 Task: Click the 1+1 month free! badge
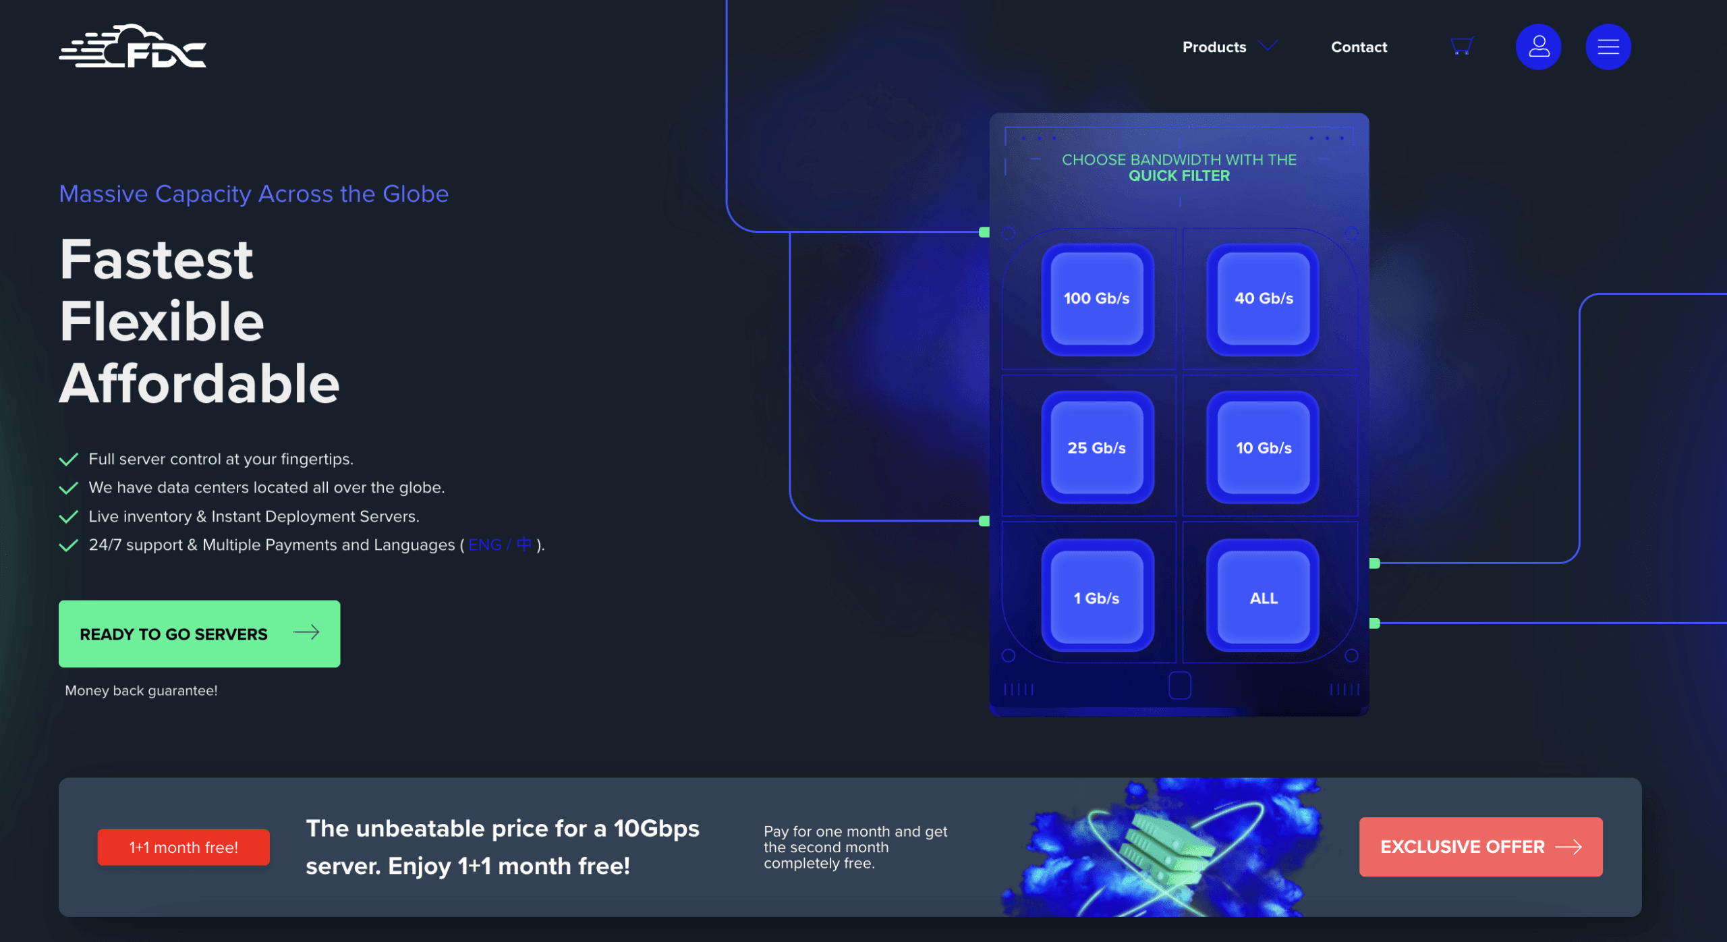tap(183, 848)
